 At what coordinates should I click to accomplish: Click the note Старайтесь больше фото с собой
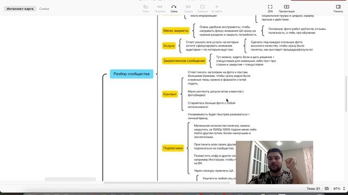click(212, 105)
